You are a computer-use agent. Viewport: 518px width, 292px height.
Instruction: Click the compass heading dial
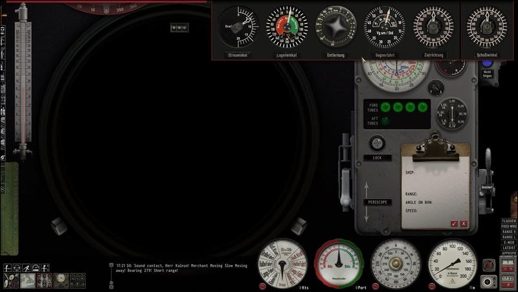pyautogui.click(x=396, y=264)
